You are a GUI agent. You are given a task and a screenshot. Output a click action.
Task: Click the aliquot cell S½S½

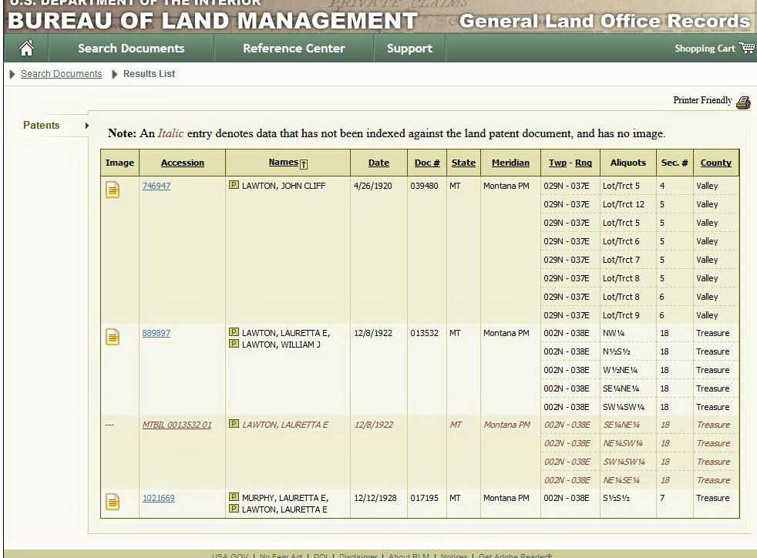click(616, 498)
